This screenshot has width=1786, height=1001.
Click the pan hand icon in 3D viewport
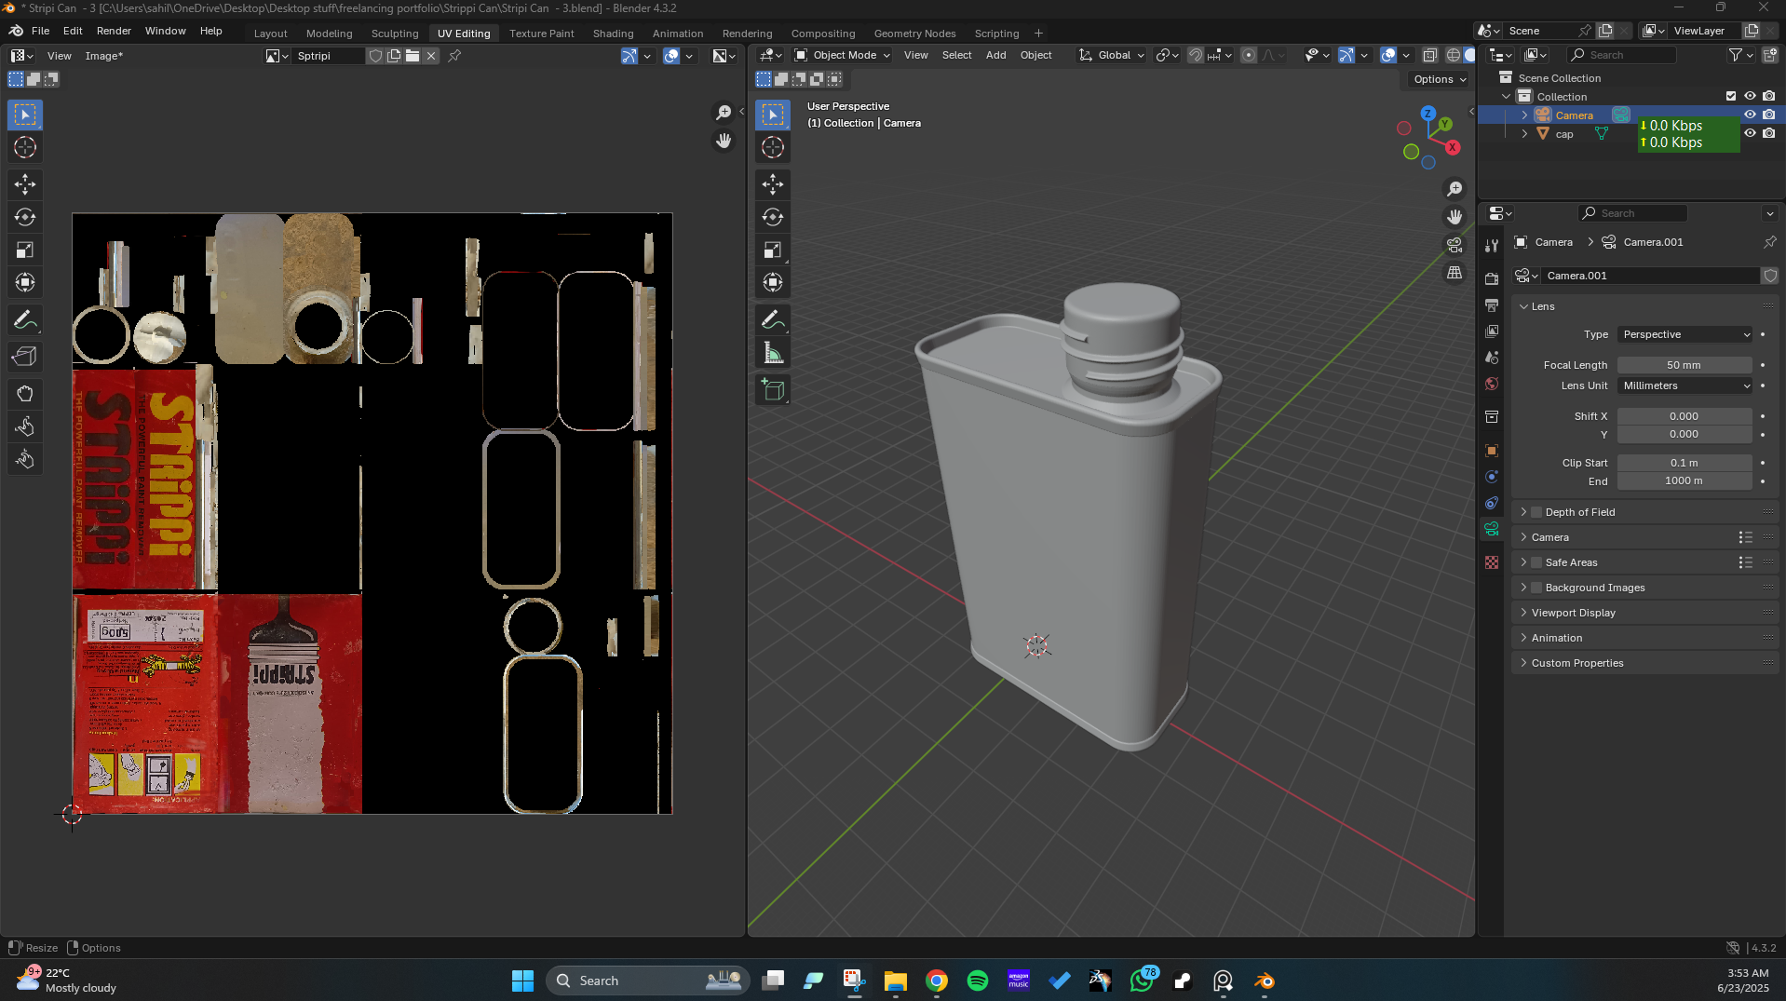point(1455,217)
